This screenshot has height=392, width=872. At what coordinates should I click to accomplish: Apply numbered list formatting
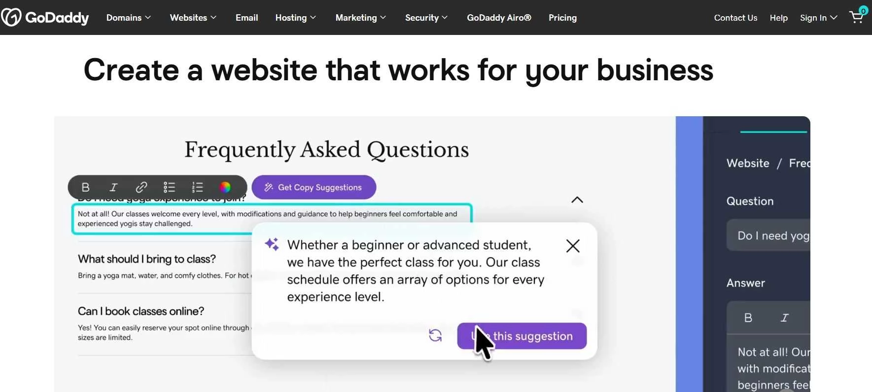[197, 187]
